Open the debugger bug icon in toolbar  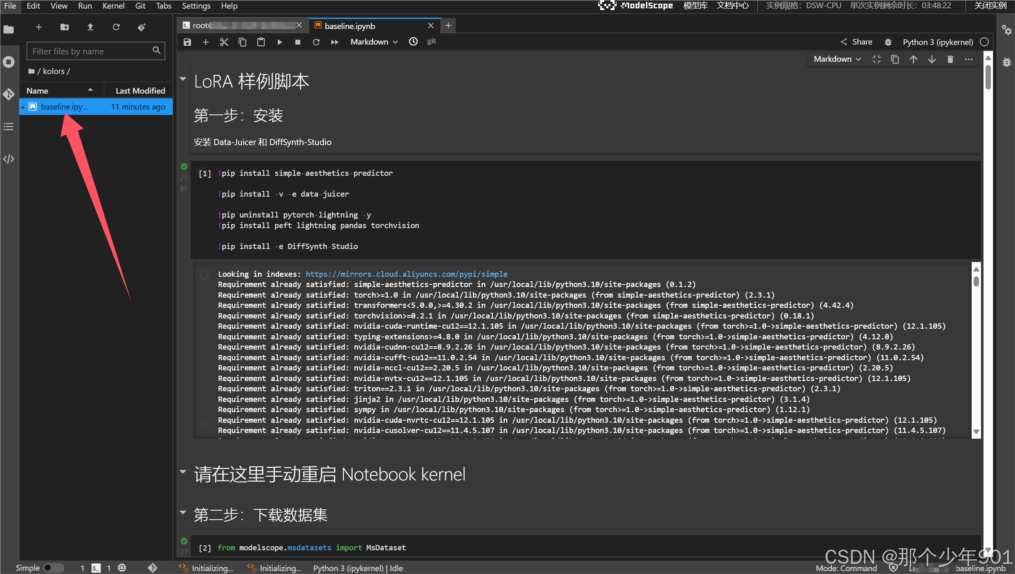[888, 42]
